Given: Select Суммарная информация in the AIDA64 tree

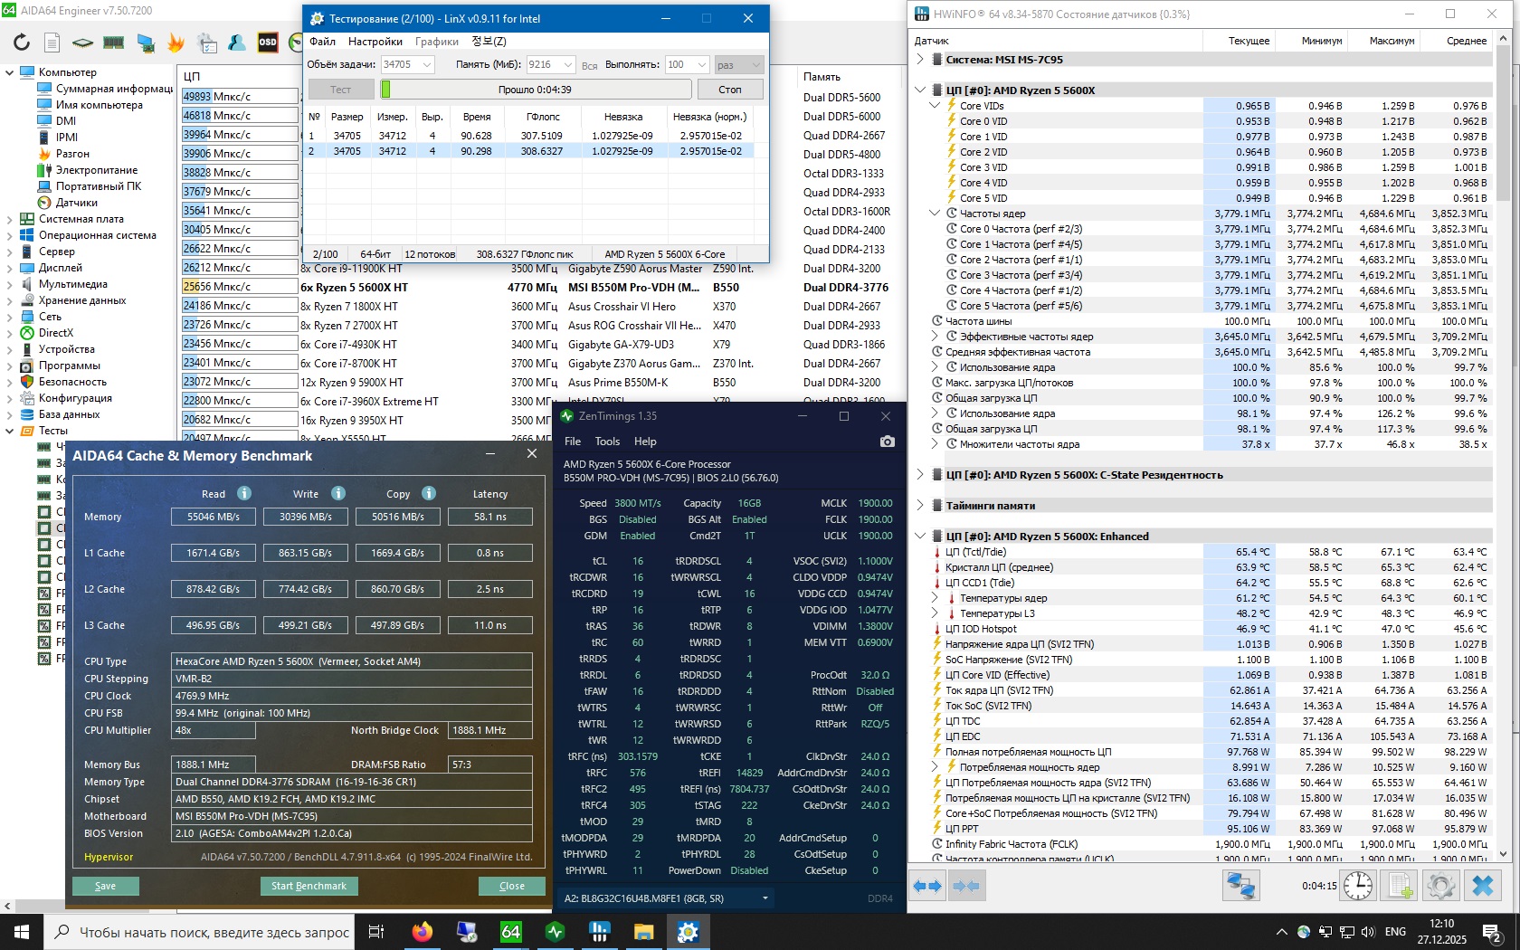Looking at the screenshot, I should 114,89.
